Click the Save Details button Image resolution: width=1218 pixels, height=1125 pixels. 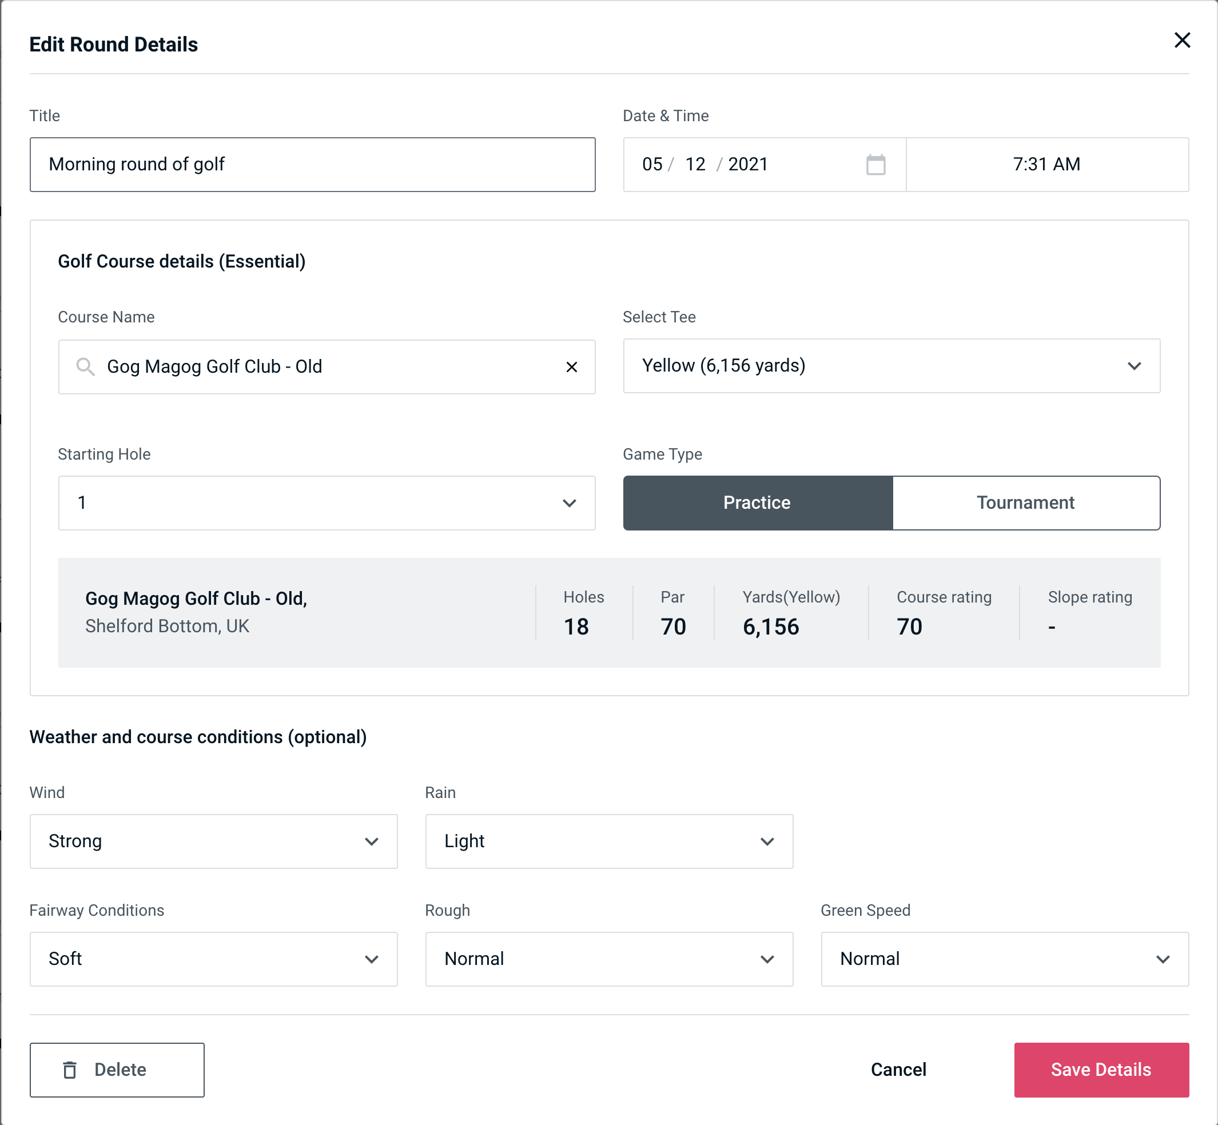tap(1100, 1069)
